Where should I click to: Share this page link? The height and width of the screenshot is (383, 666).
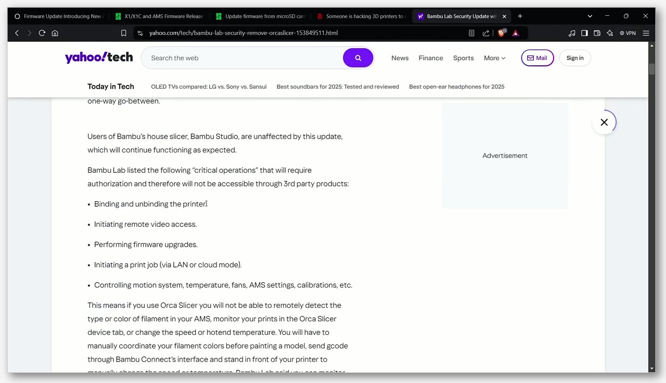click(486, 33)
